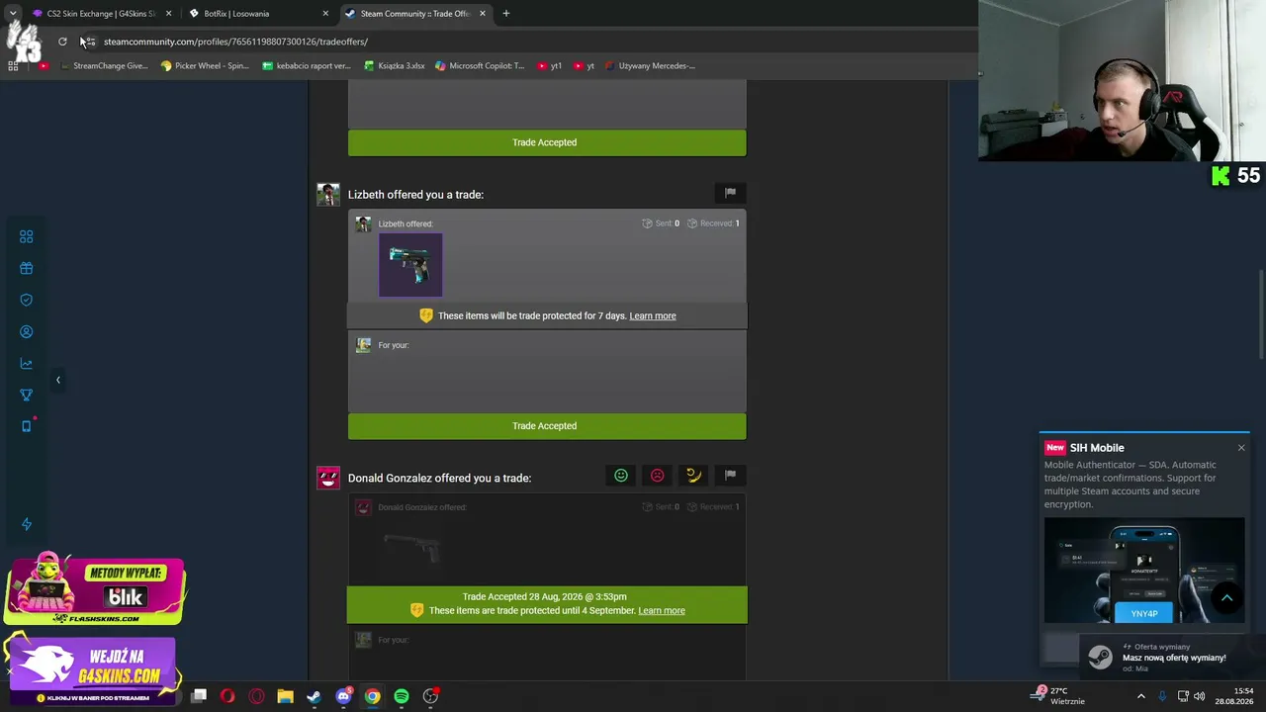
Task: Open kebabcio raport bookmark
Action: (307, 66)
